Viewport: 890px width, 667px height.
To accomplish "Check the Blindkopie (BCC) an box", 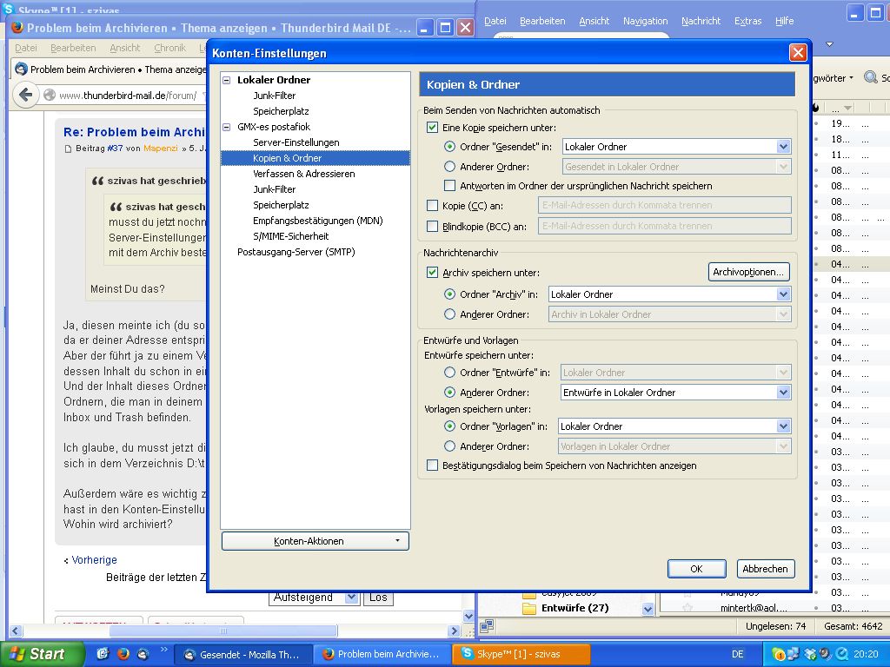I will (433, 227).
